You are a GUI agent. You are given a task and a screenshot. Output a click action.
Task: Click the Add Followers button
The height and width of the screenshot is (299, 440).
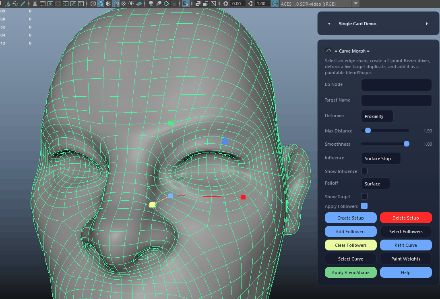(x=351, y=232)
